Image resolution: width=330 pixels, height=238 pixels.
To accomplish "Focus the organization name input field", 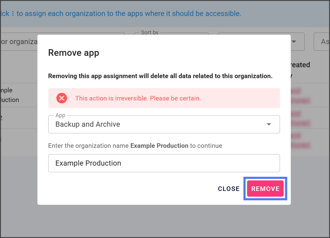I will (x=164, y=163).
